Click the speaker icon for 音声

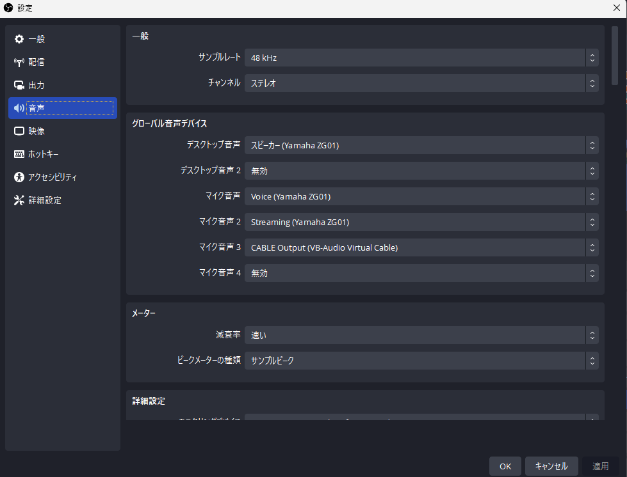point(19,108)
